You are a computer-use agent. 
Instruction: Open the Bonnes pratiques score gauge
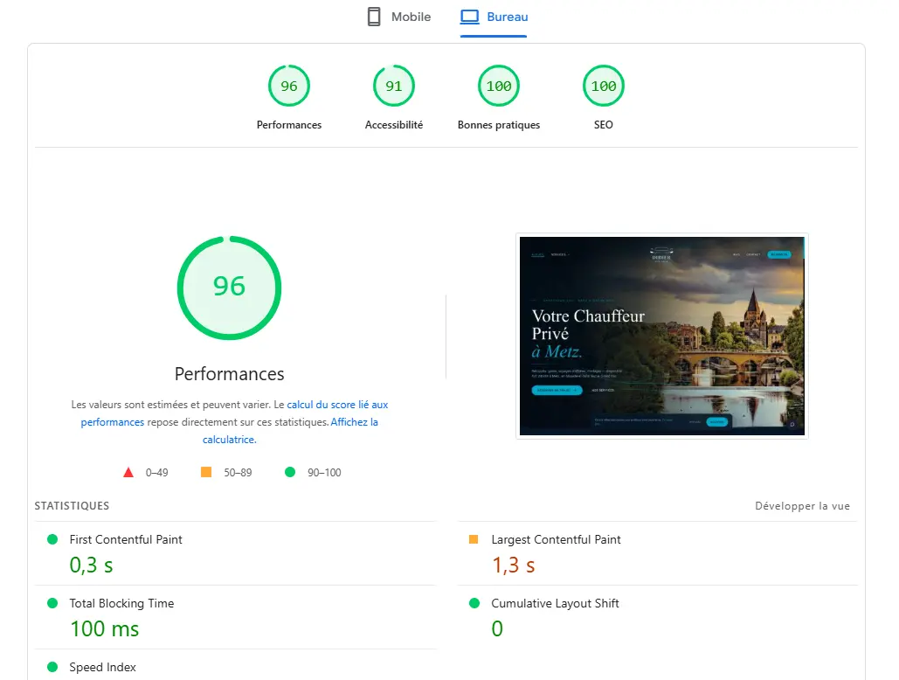tap(499, 86)
